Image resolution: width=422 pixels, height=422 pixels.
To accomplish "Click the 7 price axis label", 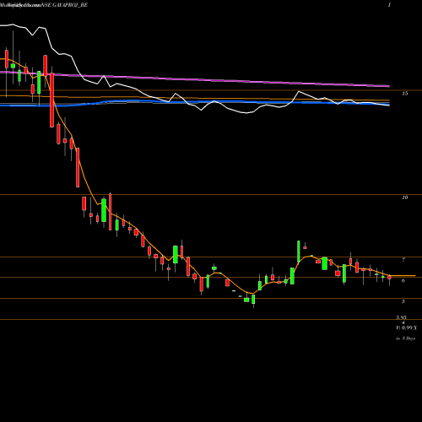I will click(x=403, y=260).
